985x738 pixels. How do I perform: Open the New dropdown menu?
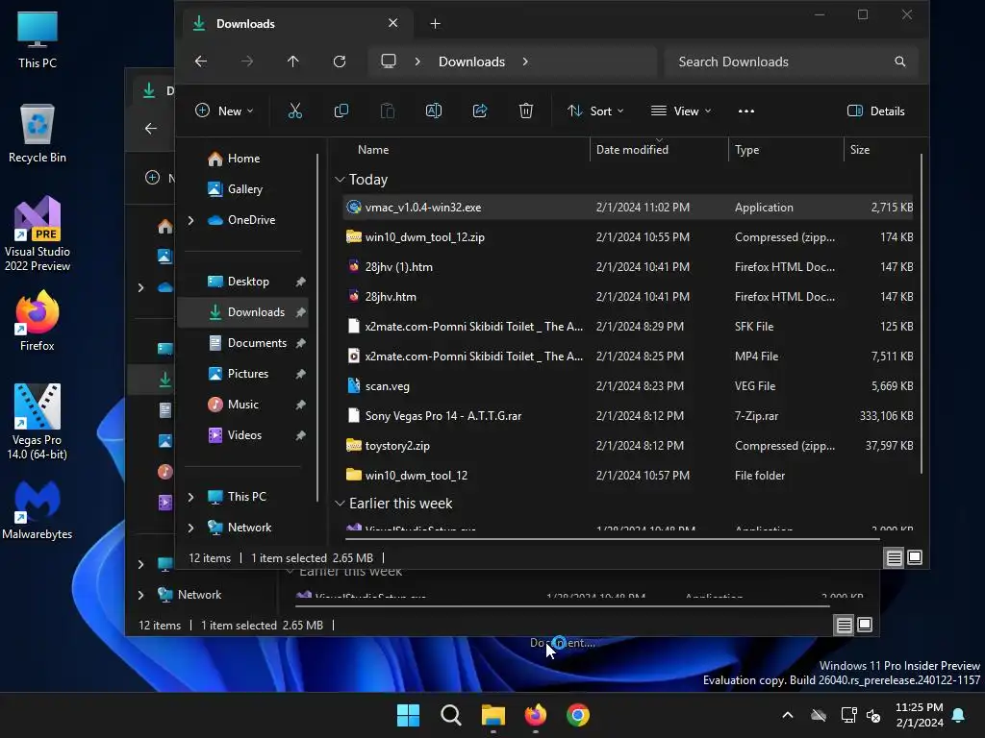click(x=224, y=111)
